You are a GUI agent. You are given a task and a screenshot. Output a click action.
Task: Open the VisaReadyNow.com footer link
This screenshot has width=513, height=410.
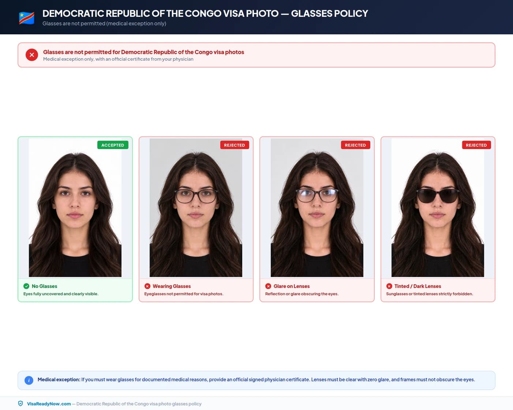(x=49, y=404)
